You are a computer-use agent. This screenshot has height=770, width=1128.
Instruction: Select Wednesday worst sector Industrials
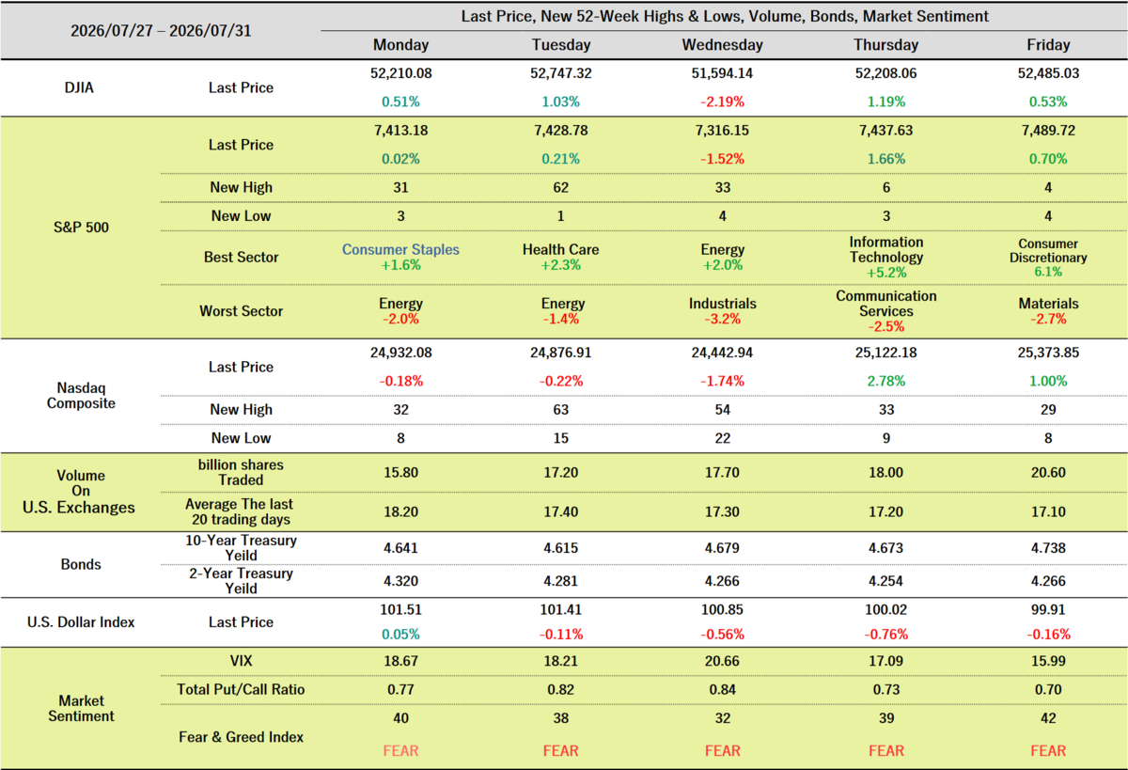click(722, 304)
